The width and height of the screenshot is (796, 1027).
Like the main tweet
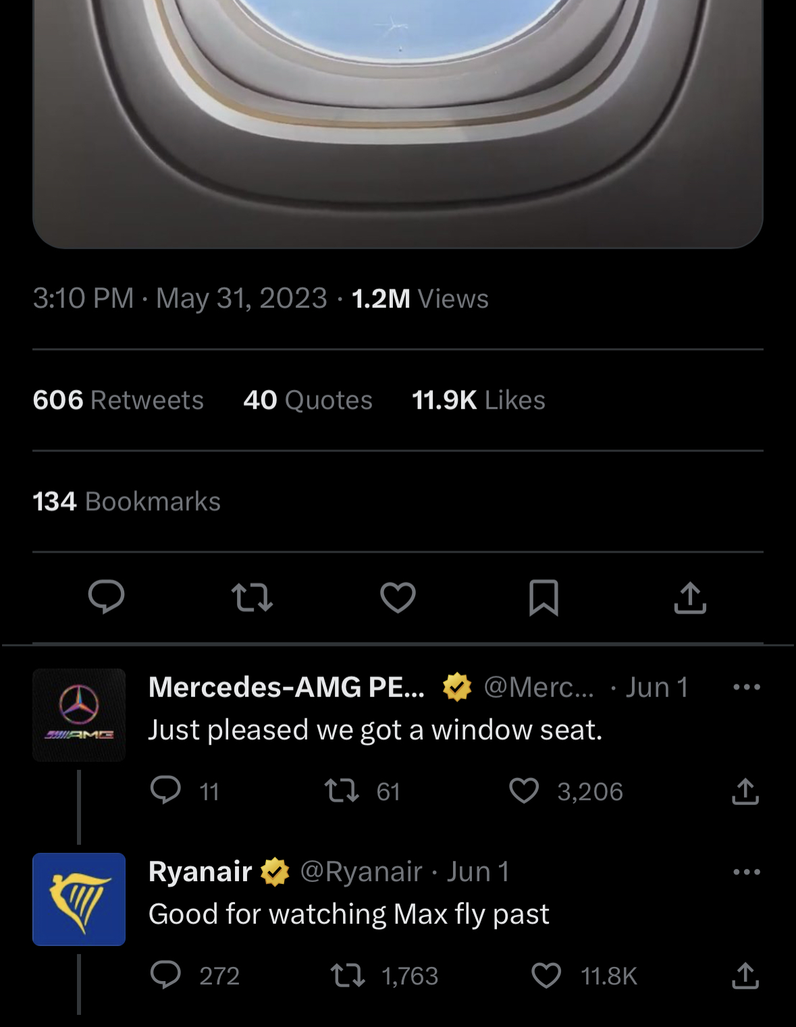398,597
